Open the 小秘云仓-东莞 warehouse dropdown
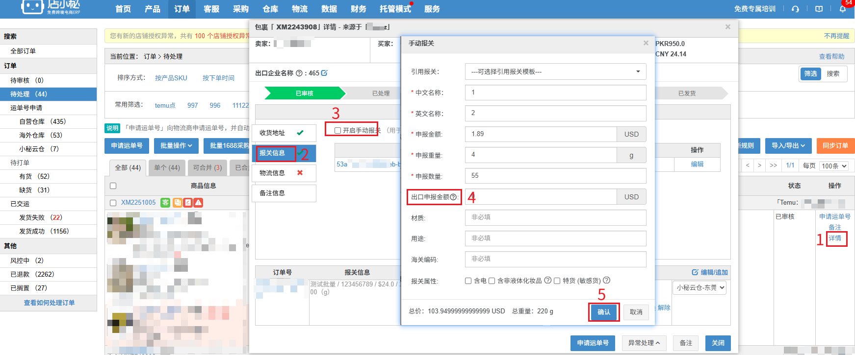Image resolution: width=855 pixels, height=355 pixels. click(700, 287)
